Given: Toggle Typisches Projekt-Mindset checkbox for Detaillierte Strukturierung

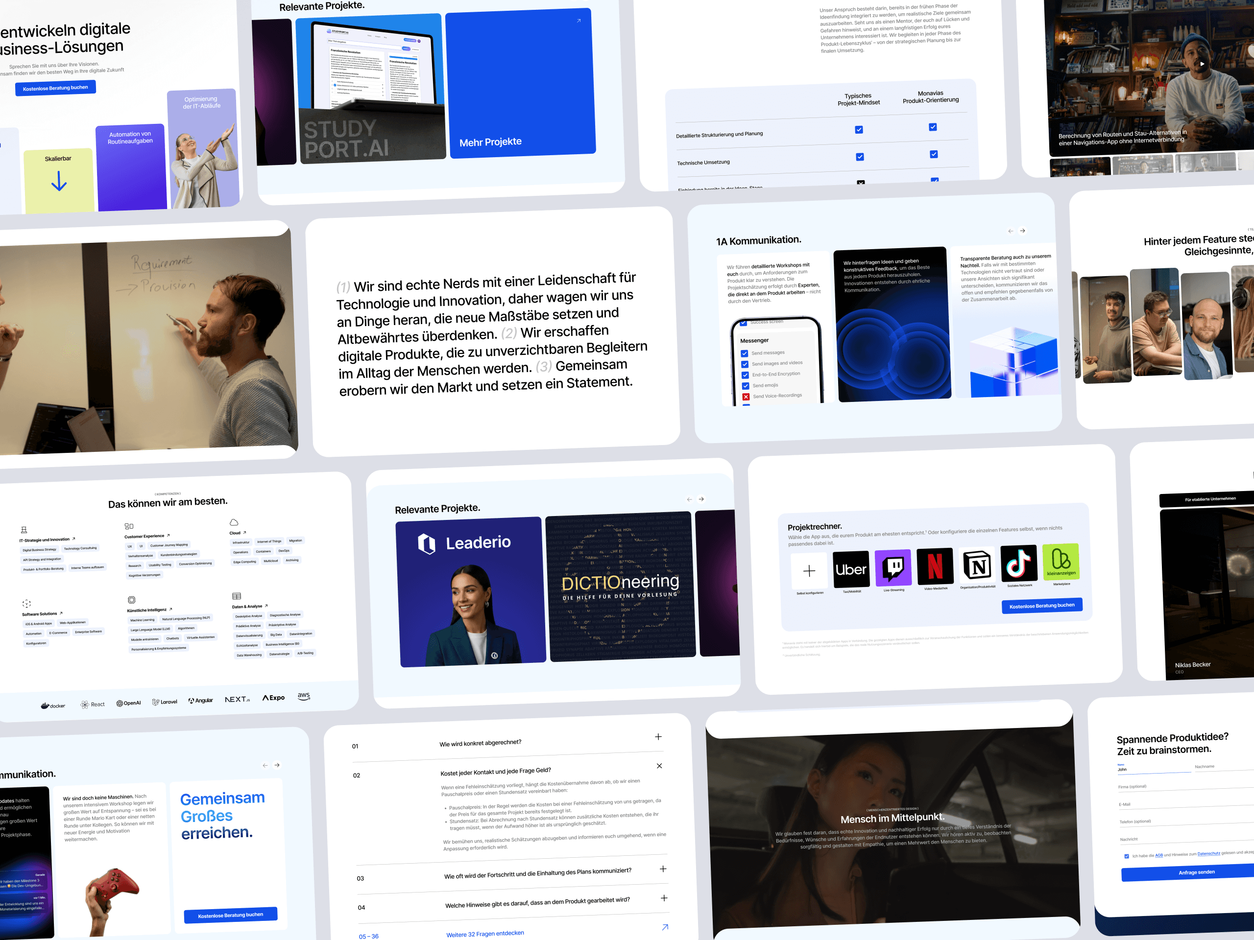Looking at the screenshot, I should [x=859, y=130].
